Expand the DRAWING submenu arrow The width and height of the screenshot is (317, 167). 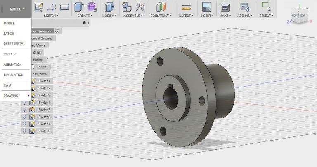[28, 96]
